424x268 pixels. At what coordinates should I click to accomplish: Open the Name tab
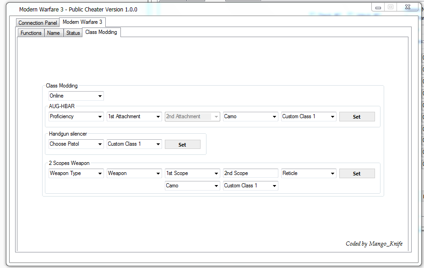[x=54, y=33]
